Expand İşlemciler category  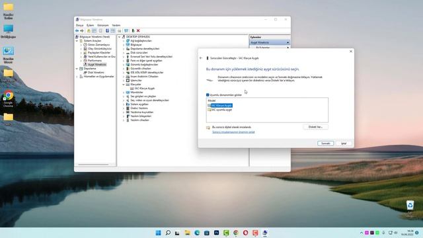(x=124, y=81)
